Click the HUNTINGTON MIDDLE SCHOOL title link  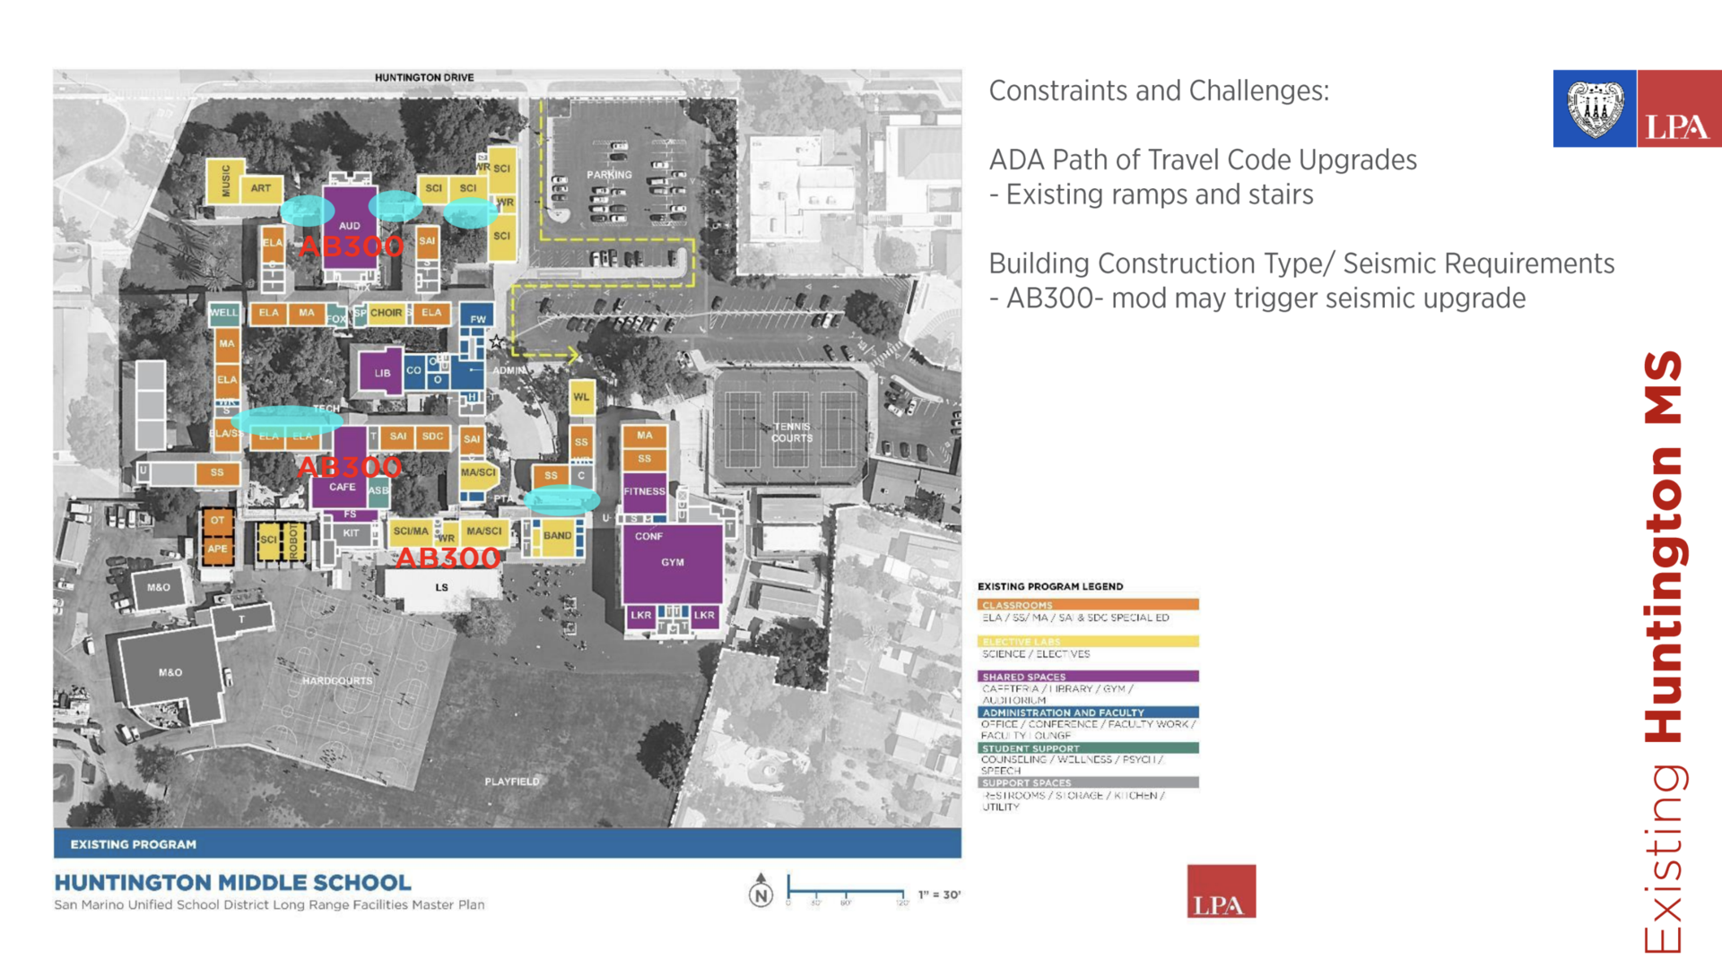(x=232, y=882)
